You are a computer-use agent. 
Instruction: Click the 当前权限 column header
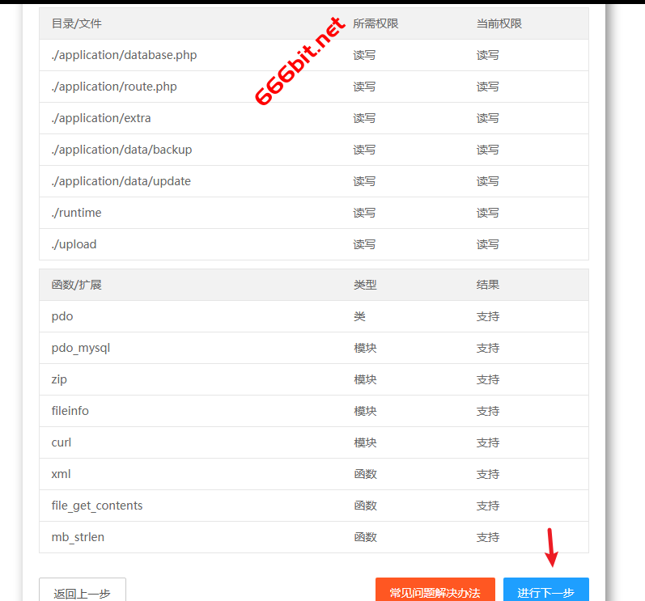tap(499, 23)
